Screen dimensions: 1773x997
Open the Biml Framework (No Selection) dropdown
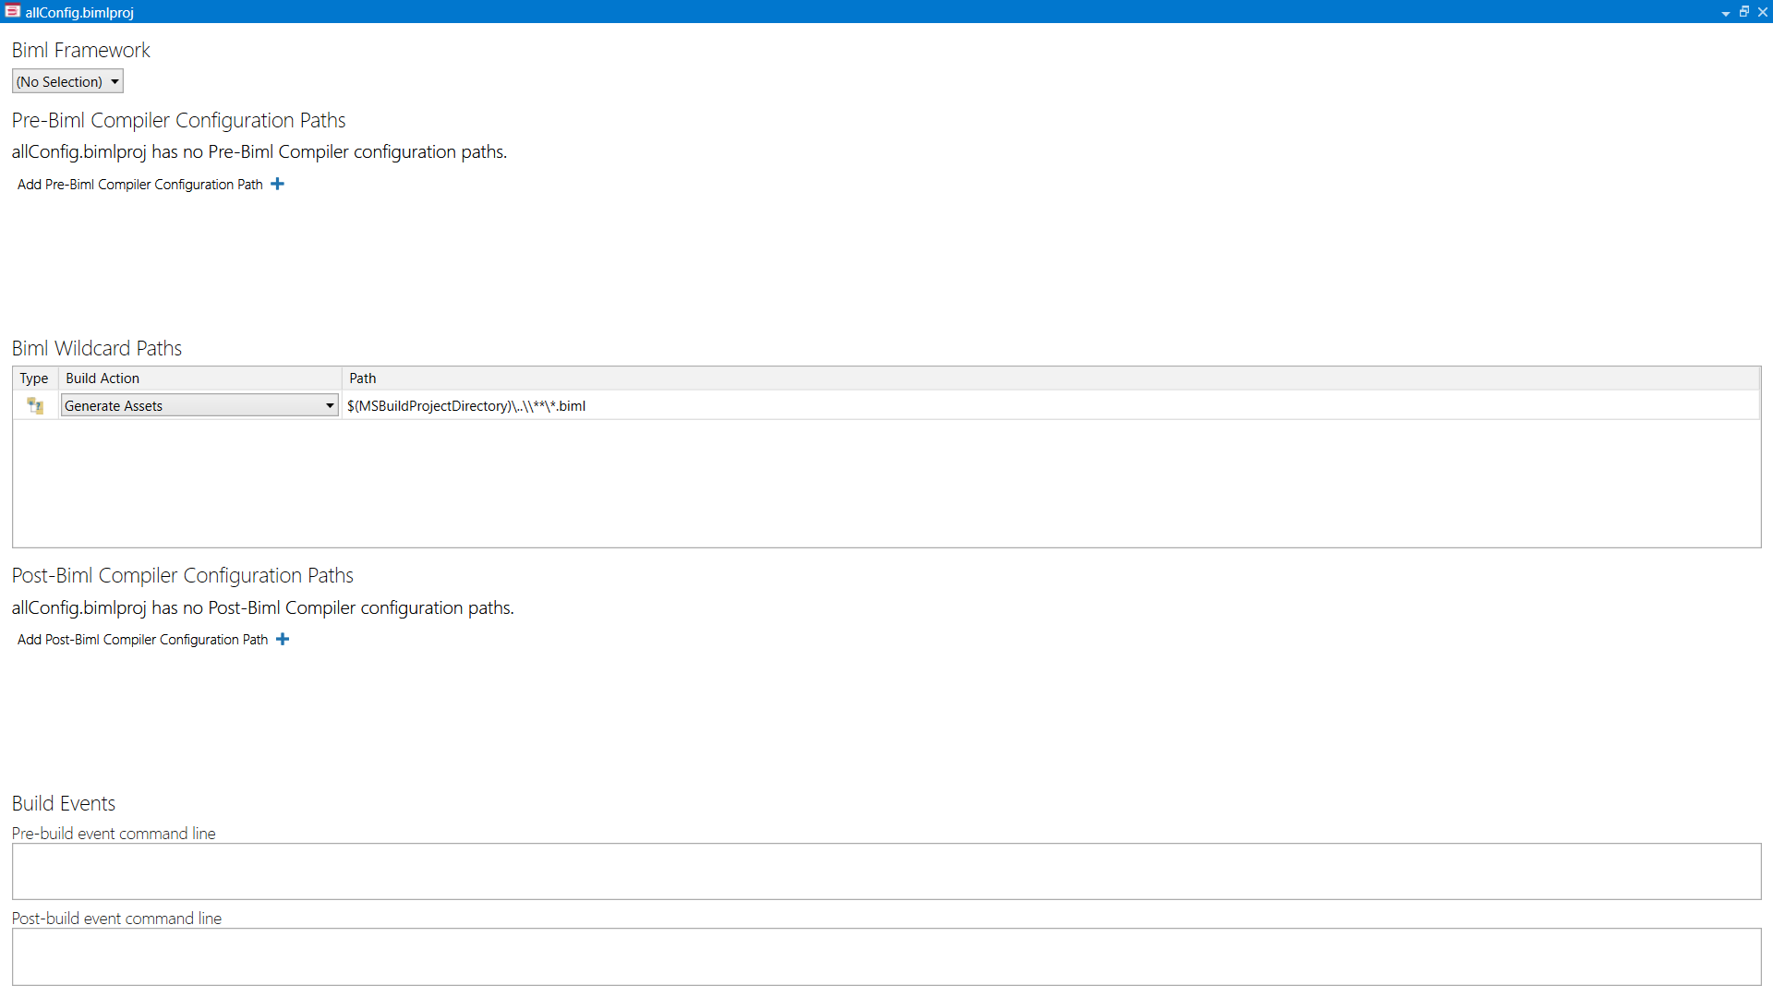[67, 81]
